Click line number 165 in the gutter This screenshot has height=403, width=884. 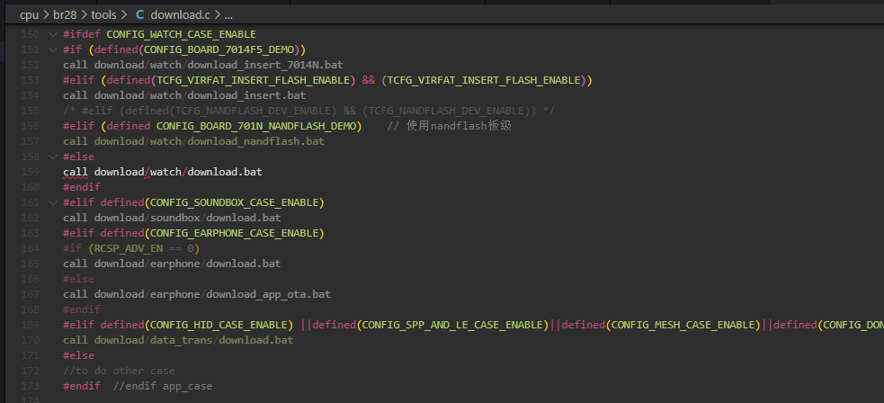[30, 264]
